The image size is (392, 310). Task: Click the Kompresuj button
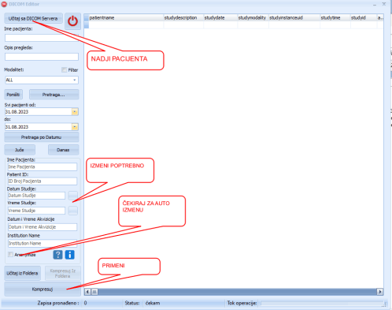[x=43, y=289]
